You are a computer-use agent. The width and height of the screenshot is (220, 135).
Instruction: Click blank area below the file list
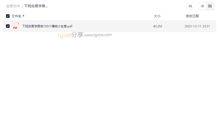tap(109, 84)
